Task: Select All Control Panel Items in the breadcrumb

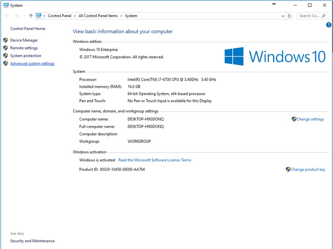Action: (x=98, y=16)
